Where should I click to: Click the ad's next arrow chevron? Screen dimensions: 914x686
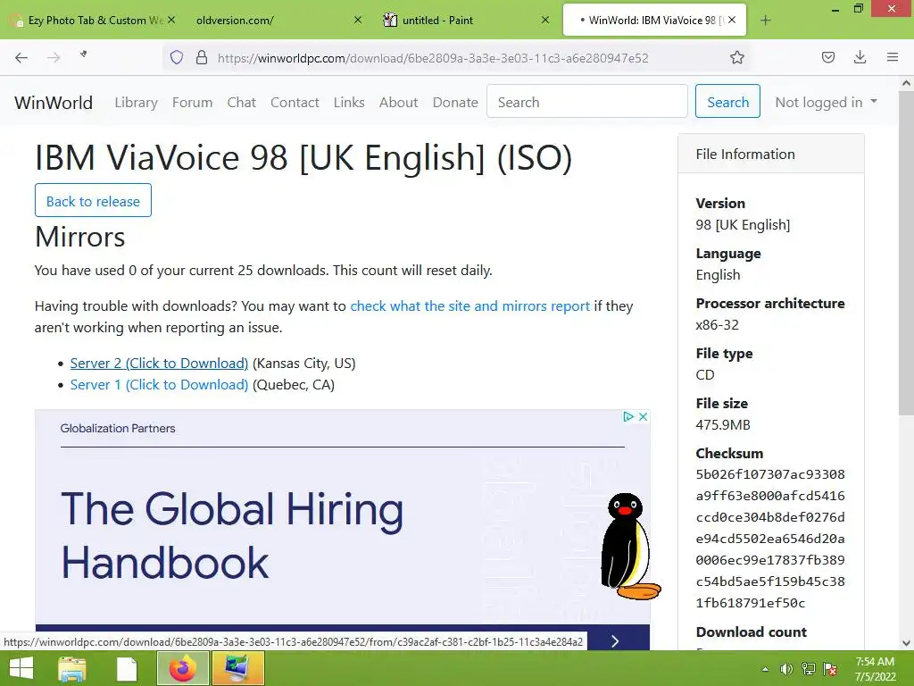point(616,641)
